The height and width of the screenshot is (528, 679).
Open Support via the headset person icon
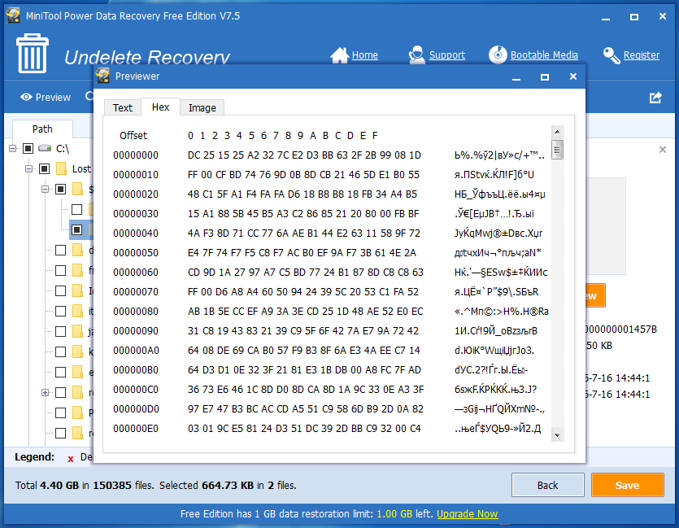[x=416, y=55]
